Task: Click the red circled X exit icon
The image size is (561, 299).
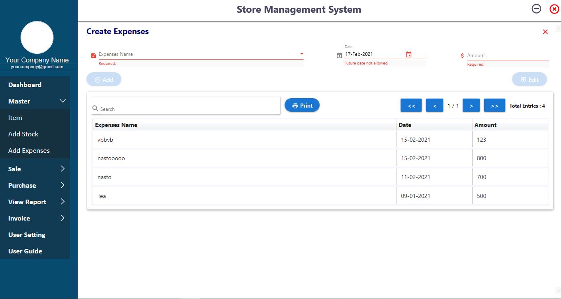Action: click(554, 9)
